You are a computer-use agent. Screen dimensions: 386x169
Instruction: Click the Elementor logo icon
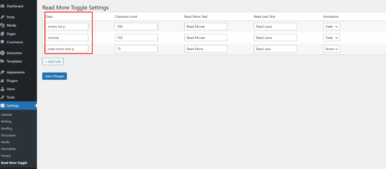click(x=3, y=53)
